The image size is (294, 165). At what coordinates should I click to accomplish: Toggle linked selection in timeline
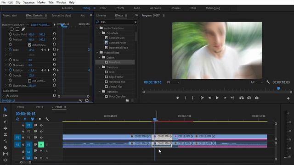pyautogui.click(x=32, y=119)
